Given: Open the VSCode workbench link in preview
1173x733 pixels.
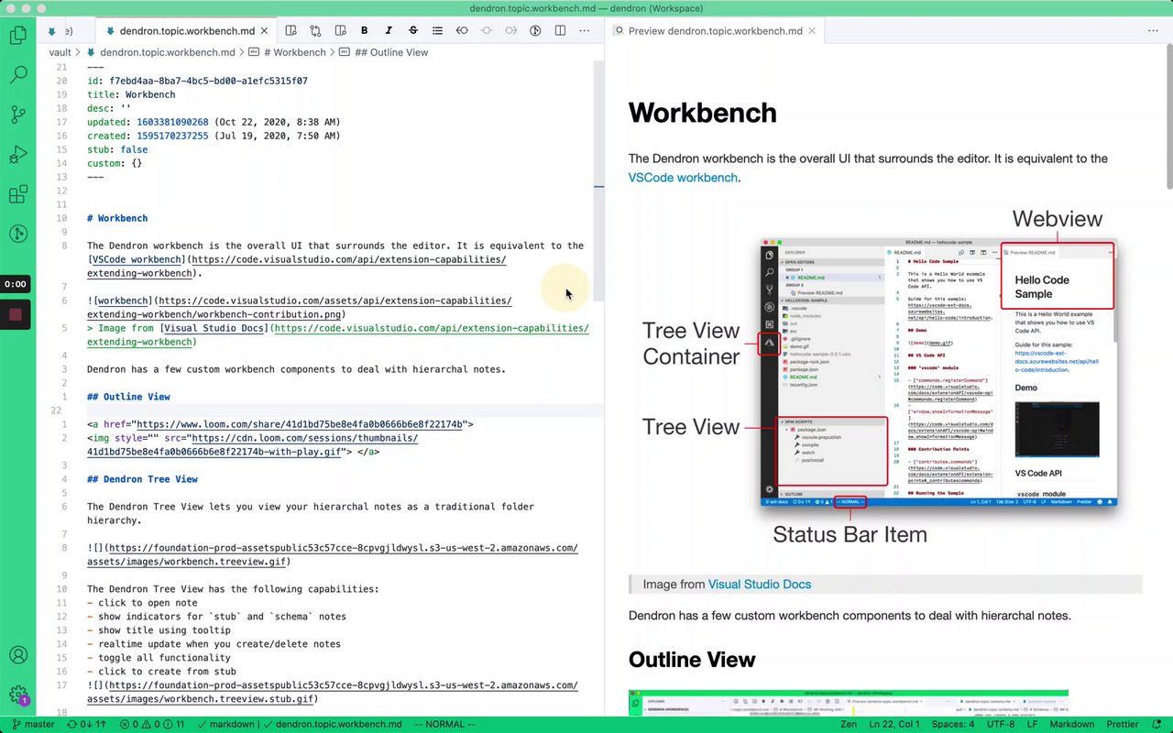Looking at the screenshot, I should 683,178.
